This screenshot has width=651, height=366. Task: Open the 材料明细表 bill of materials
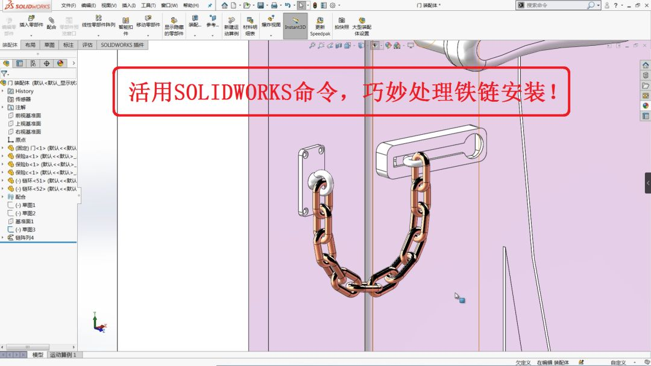250,26
